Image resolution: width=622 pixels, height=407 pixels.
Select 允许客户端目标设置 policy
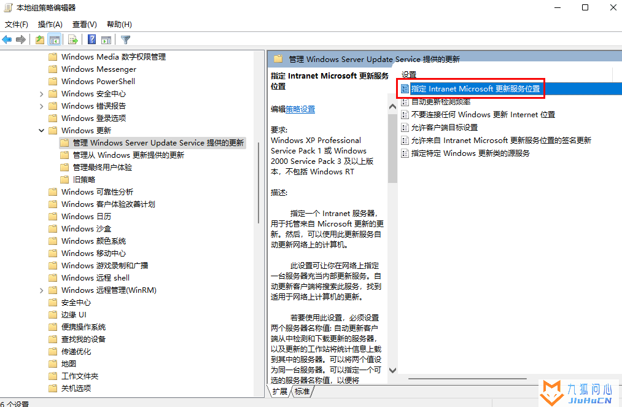click(x=445, y=127)
